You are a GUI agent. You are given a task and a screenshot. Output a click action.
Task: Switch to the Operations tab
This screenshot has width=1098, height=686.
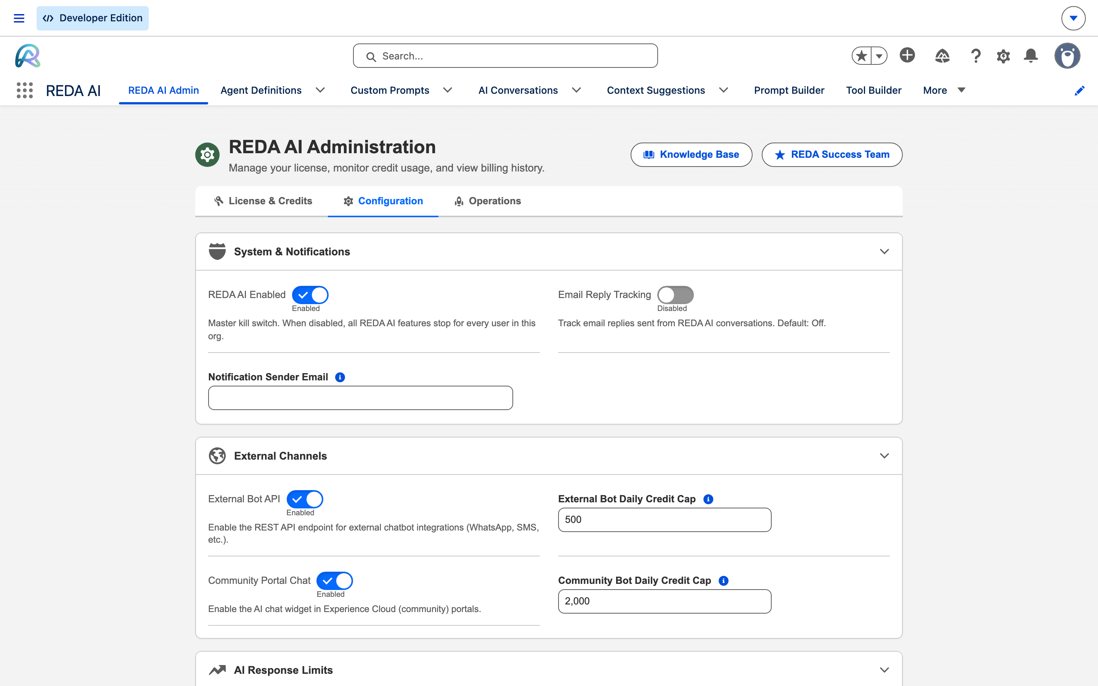487,201
